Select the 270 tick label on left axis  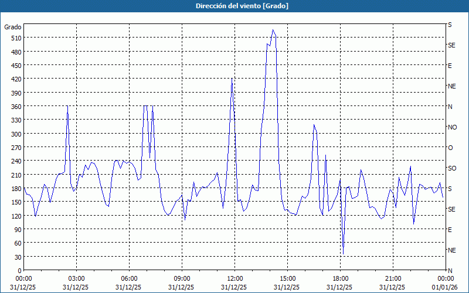point(14,147)
